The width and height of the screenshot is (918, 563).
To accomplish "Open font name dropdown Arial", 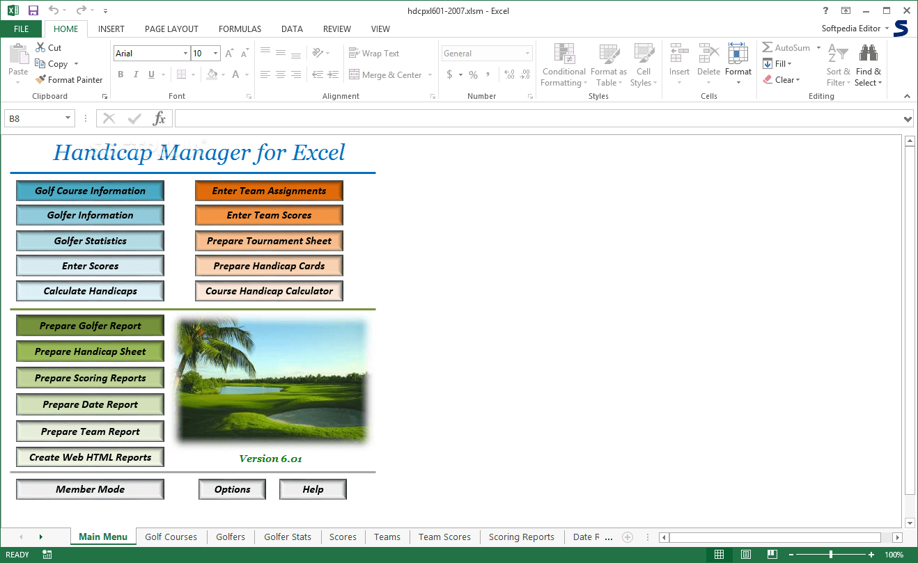I will pyautogui.click(x=185, y=53).
